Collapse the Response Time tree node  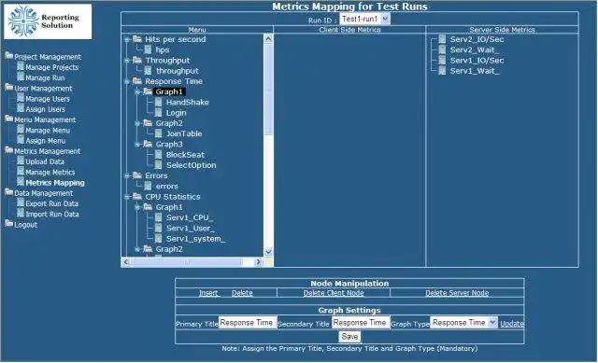pos(127,81)
